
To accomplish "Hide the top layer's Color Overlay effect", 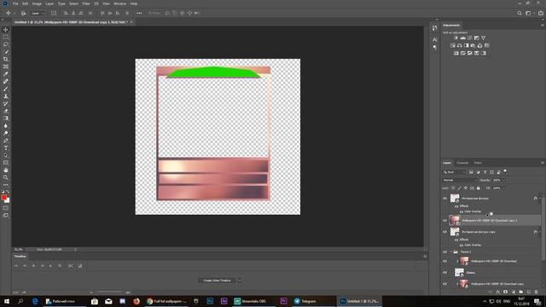I will [462, 211].
